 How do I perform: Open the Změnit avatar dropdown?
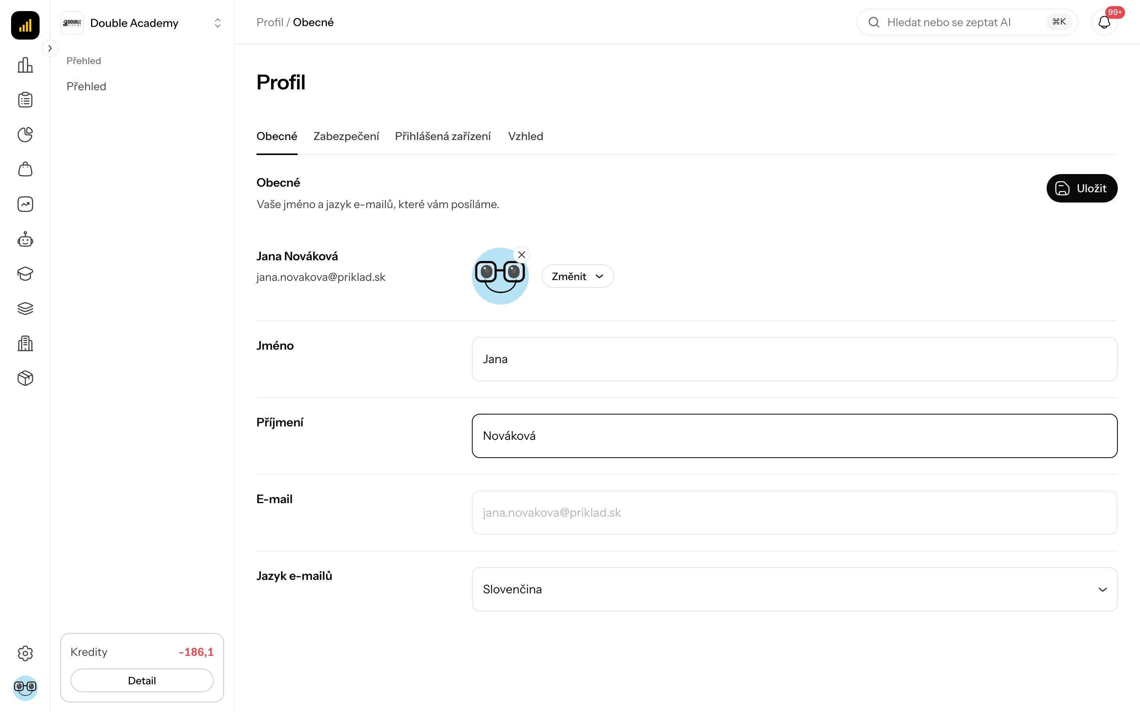(578, 276)
